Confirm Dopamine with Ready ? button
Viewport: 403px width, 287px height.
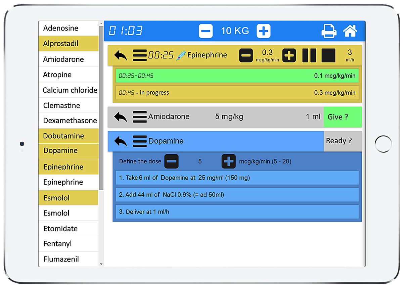pos(342,141)
